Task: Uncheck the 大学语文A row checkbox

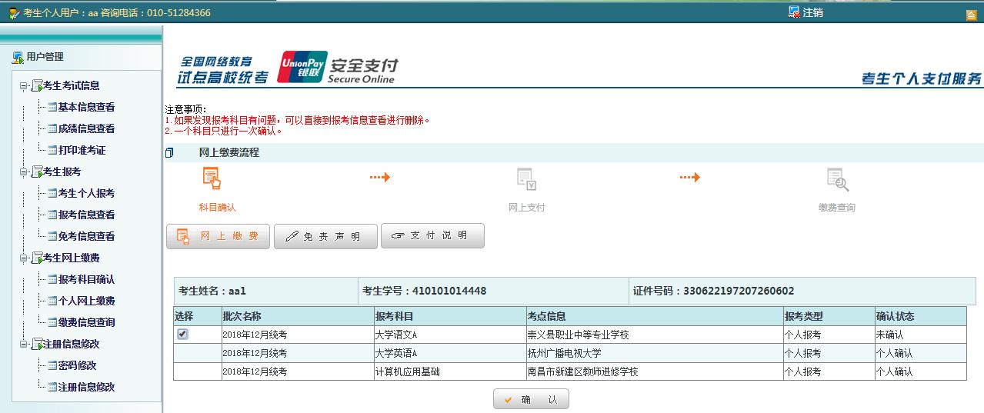Action: coord(182,335)
